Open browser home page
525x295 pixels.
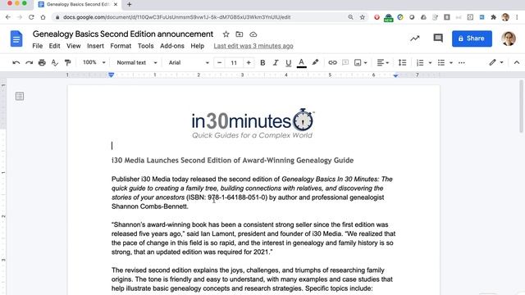click(x=43, y=17)
